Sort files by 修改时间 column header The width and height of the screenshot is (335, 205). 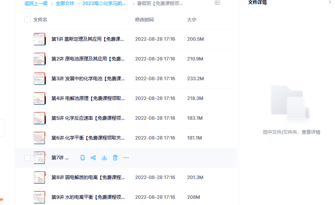[x=144, y=20]
